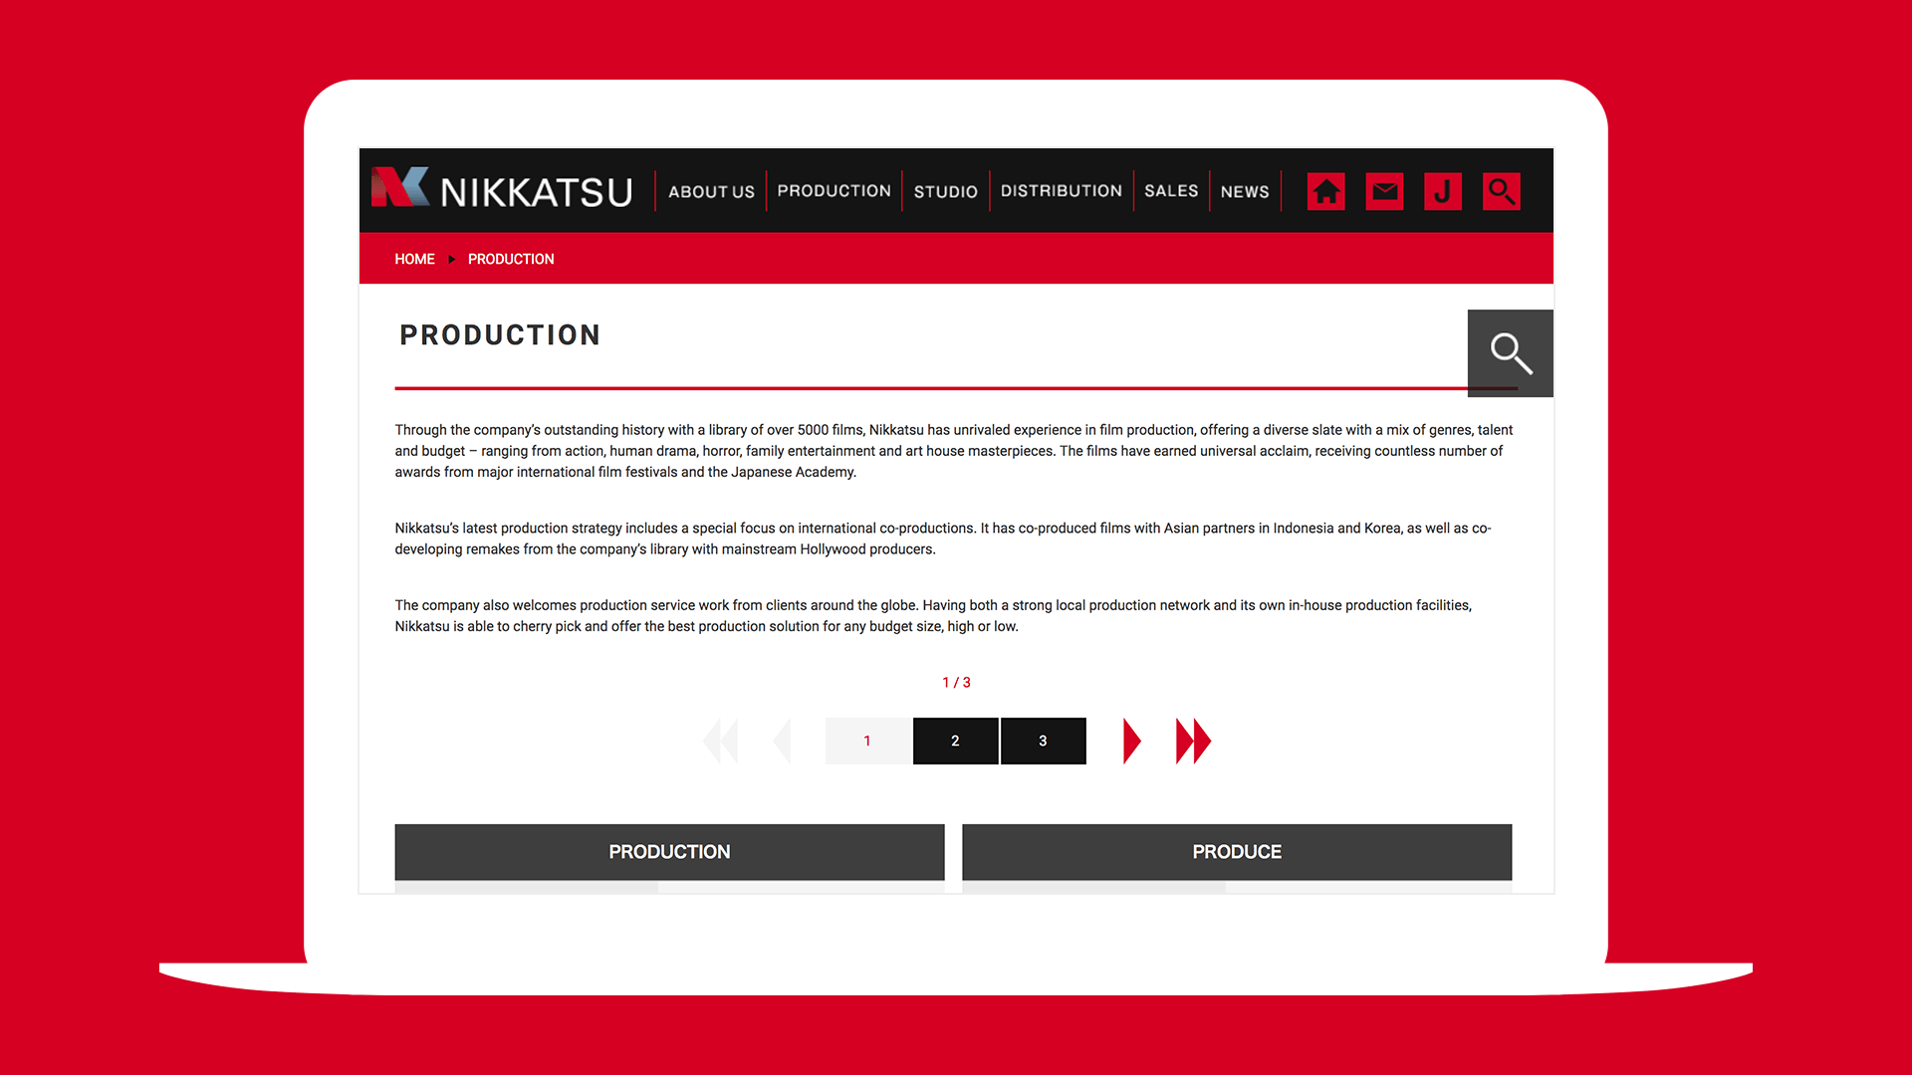Go to previous page arrow

point(782,742)
